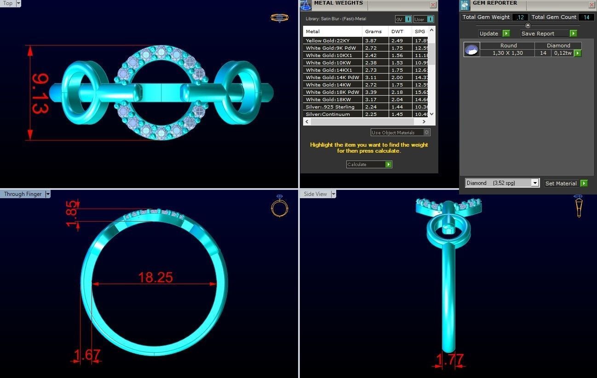Select the White Gold:14KW row
The height and width of the screenshot is (378, 597).
tap(366, 85)
